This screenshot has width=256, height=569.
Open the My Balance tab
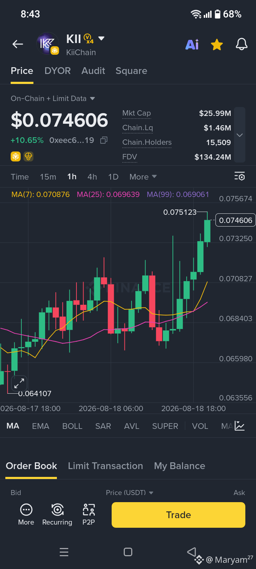click(x=180, y=466)
